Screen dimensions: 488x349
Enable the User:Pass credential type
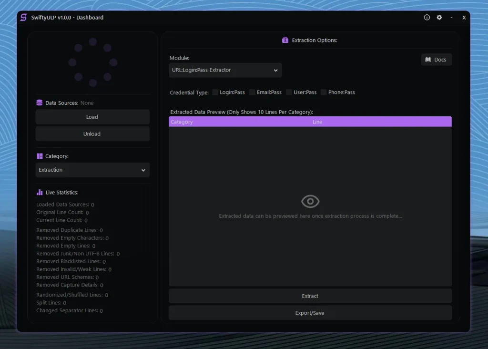click(x=288, y=92)
